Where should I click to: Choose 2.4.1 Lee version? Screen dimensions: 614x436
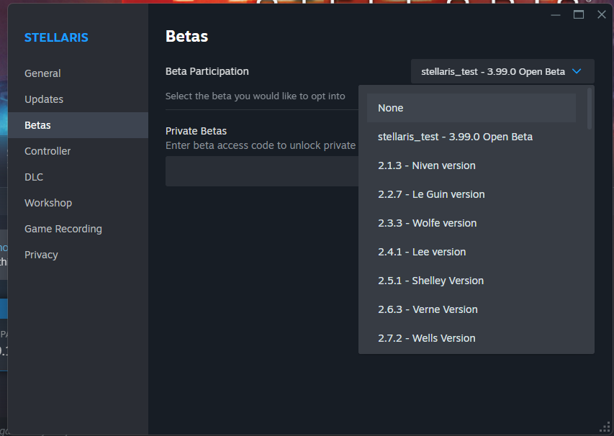[471, 252]
